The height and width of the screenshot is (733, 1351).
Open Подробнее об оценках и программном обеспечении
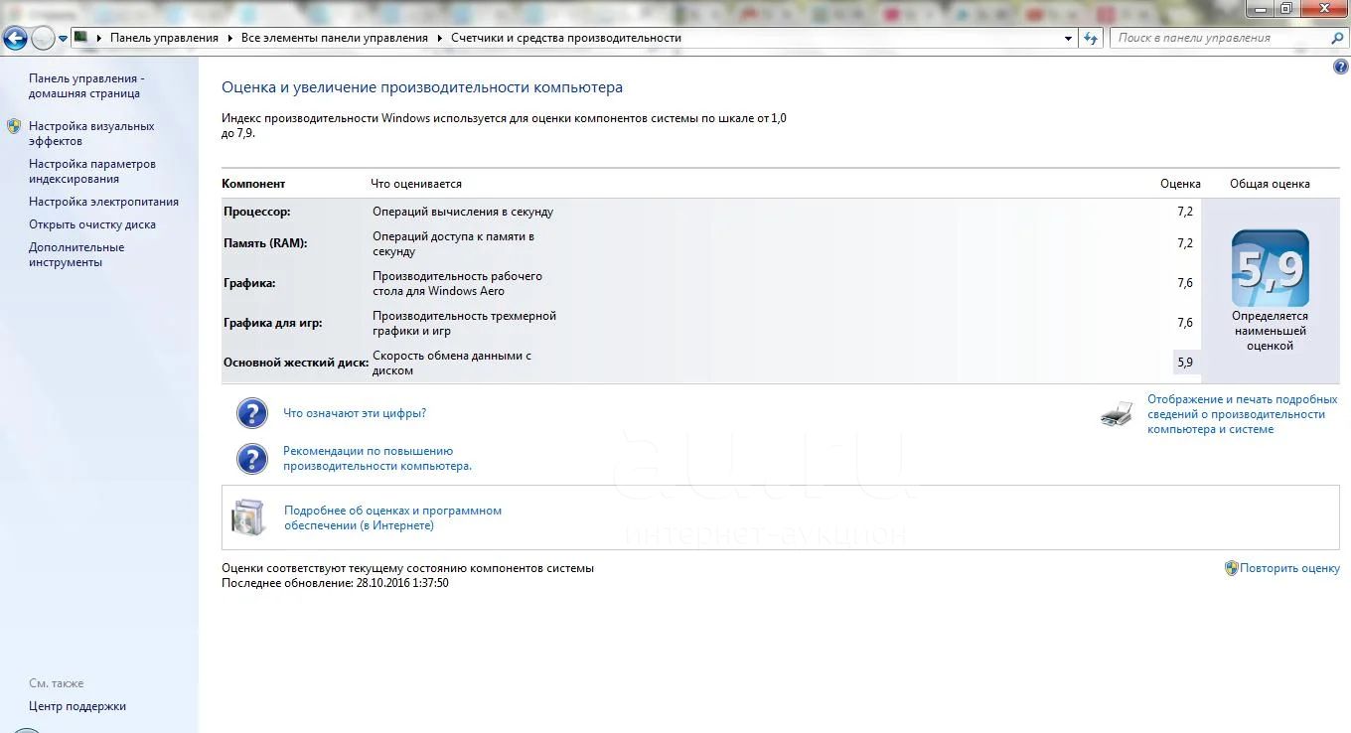(x=392, y=517)
